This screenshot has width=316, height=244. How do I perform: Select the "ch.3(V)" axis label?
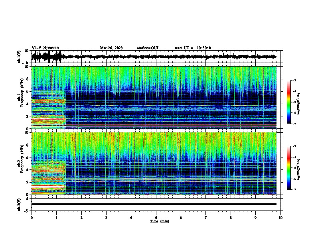tap(19, 205)
